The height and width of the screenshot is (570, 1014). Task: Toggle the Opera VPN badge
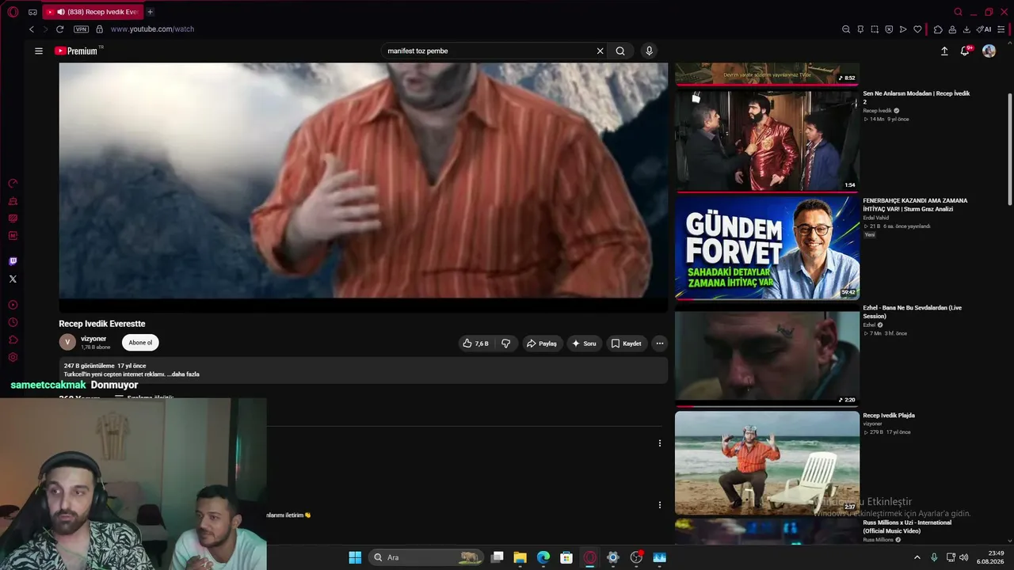click(81, 29)
